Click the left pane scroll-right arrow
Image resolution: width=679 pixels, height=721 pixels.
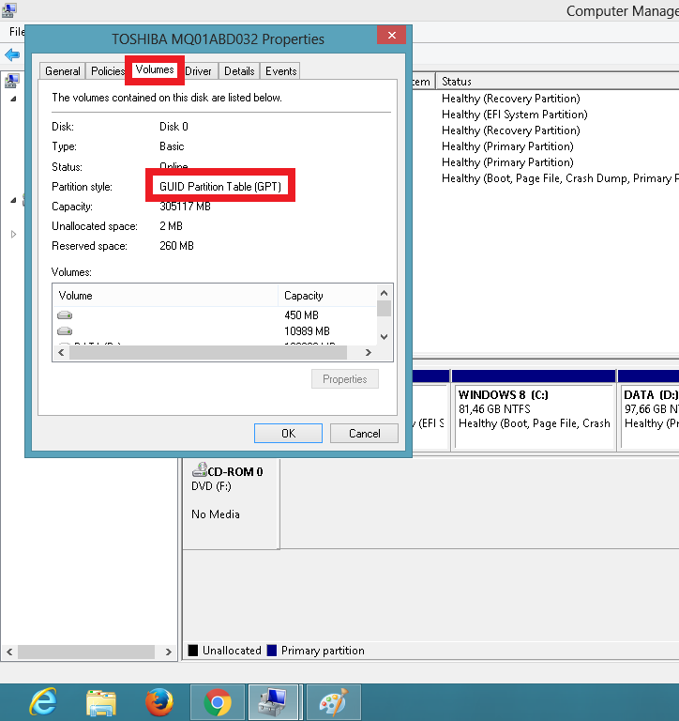(168, 652)
